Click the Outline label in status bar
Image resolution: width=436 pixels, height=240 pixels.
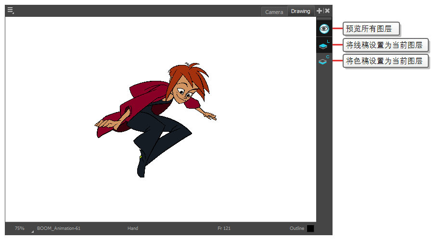[x=297, y=228]
